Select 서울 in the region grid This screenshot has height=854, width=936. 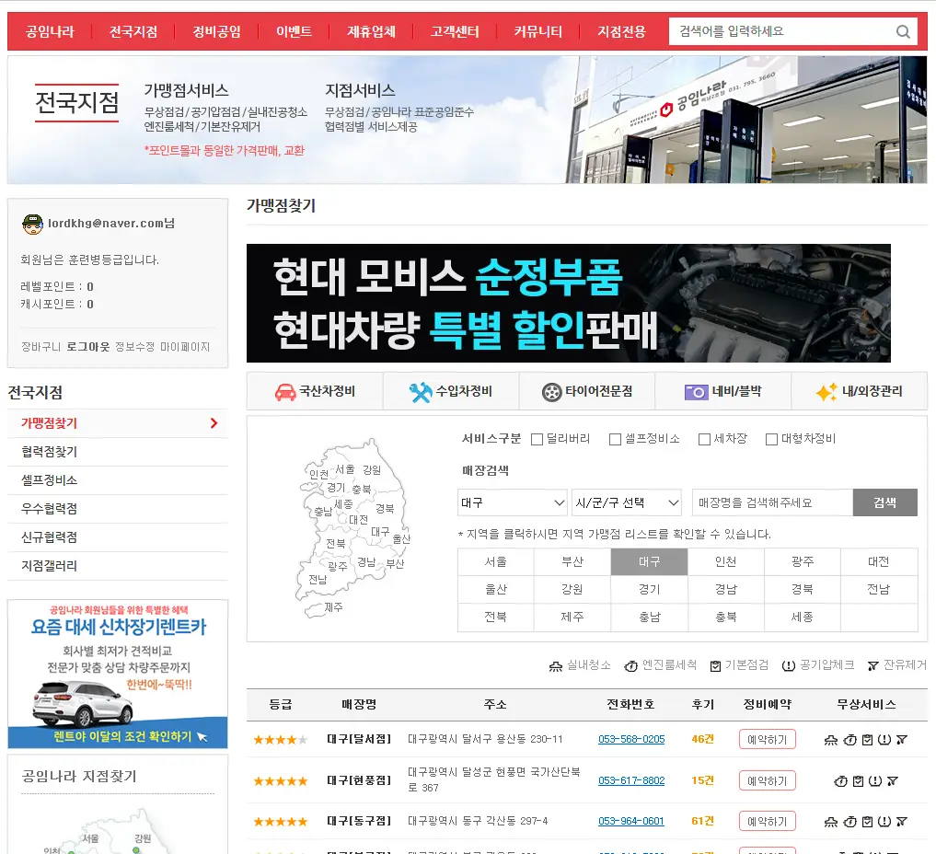496,561
